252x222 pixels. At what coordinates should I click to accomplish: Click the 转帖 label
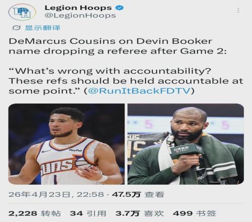(51, 213)
